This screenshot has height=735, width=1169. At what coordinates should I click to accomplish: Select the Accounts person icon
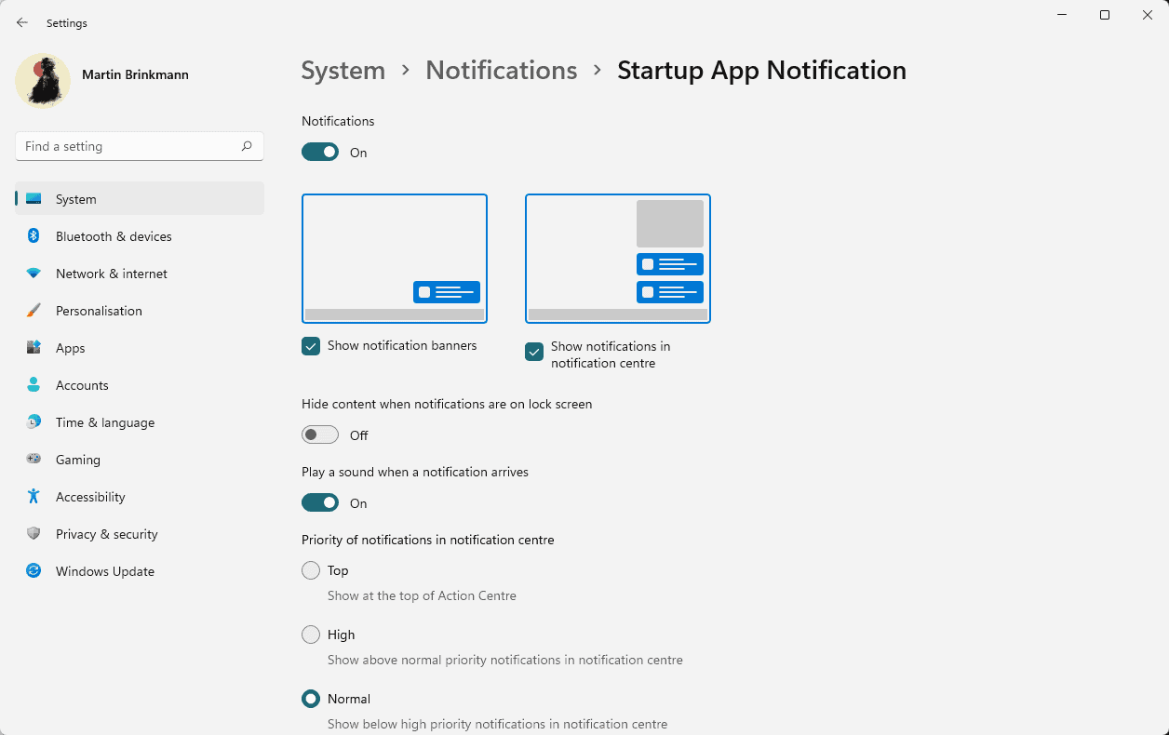click(33, 385)
